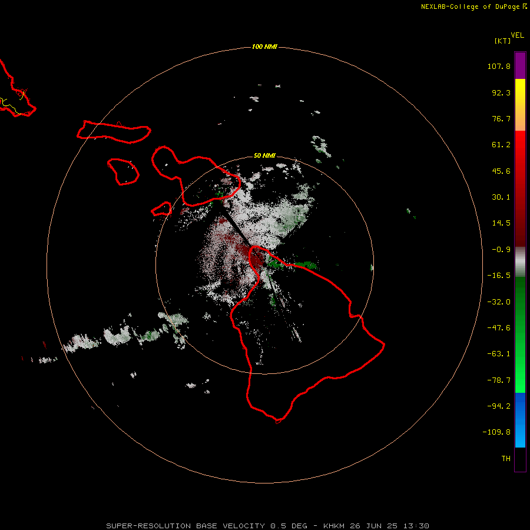Click the 61.2 velocity scale value
Screen dimensions: 530x530
coord(501,145)
